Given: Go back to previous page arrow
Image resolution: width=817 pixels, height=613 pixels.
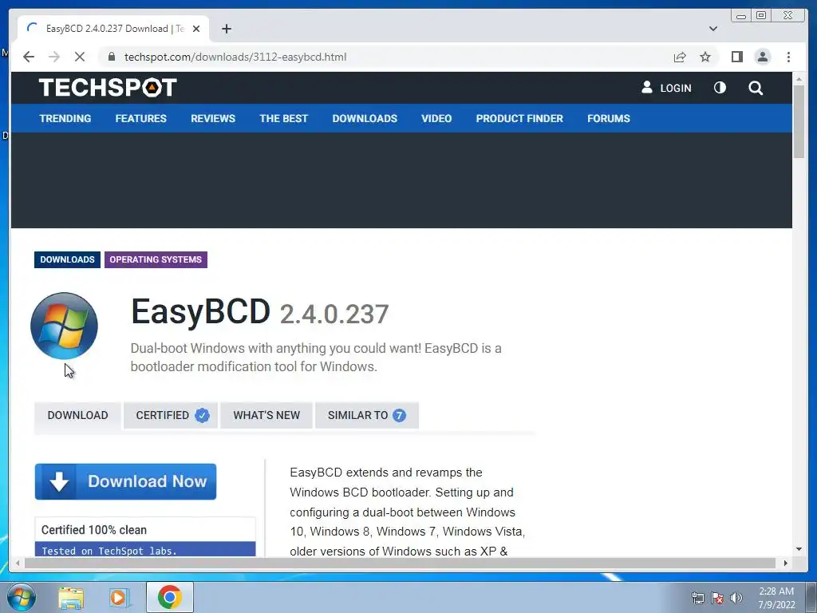Looking at the screenshot, I should pyautogui.click(x=29, y=57).
